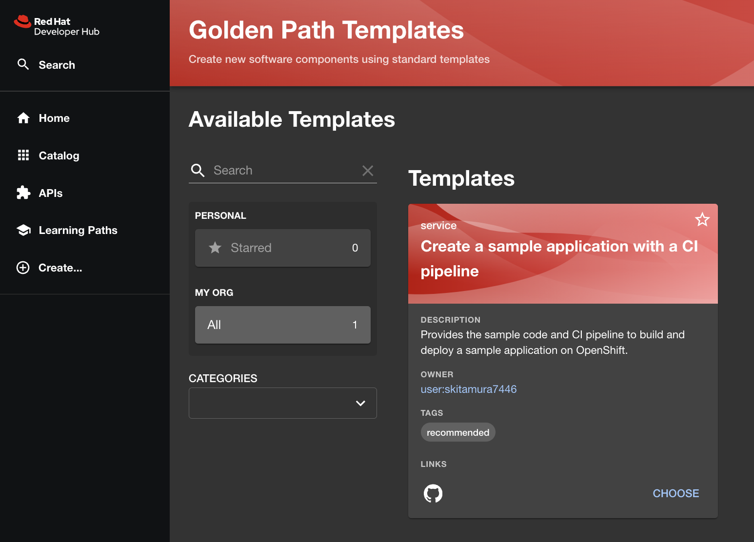Click the Learning Paths graduation cap icon
The image size is (754, 542).
pyautogui.click(x=23, y=230)
